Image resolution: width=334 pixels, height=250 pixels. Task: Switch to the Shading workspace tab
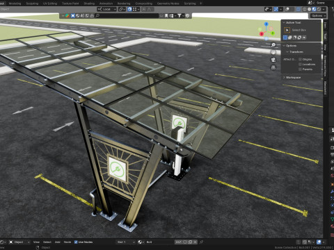coord(89,3)
